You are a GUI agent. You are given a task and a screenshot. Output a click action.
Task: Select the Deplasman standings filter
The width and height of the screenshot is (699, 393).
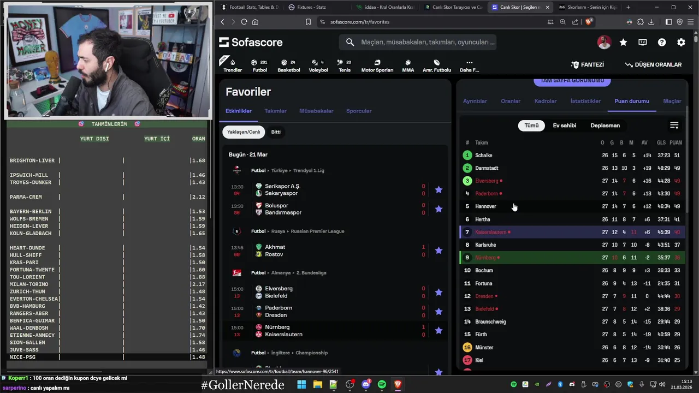tap(605, 126)
